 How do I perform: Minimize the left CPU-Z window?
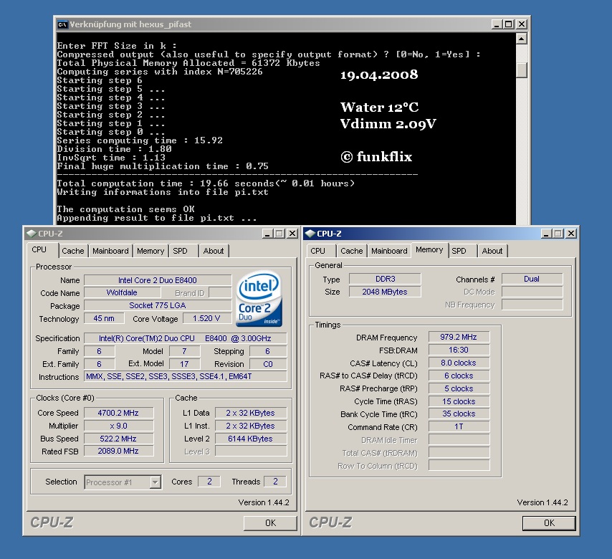click(267, 234)
